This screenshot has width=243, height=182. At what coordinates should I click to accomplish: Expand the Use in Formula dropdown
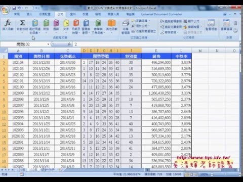pyautogui.click(x=149, y=26)
